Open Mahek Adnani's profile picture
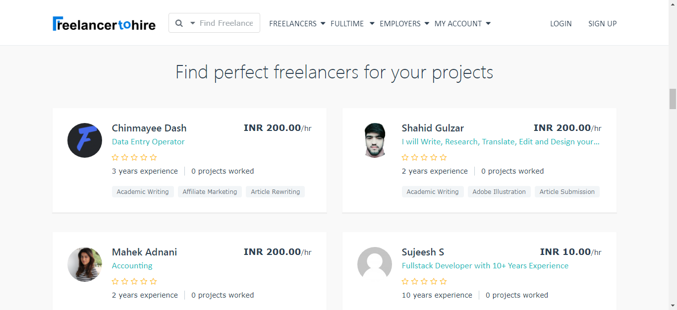The width and height of the screenshot is (677, 310). click(85, 264)
